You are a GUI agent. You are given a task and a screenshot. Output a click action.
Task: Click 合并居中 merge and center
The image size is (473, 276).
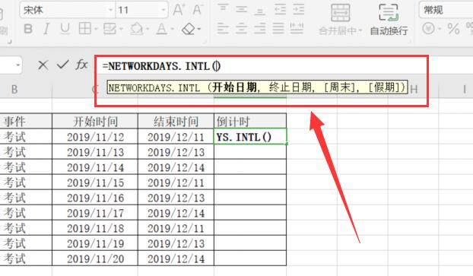(340, 20)
